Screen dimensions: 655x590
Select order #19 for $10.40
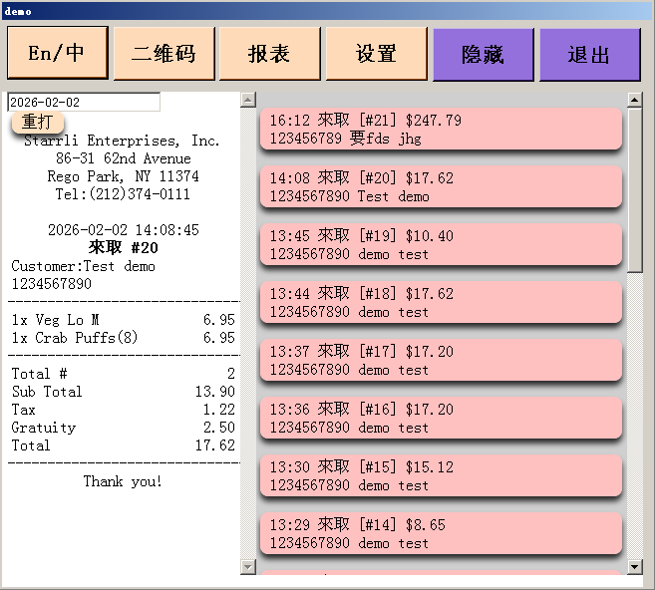coord(441,245)
